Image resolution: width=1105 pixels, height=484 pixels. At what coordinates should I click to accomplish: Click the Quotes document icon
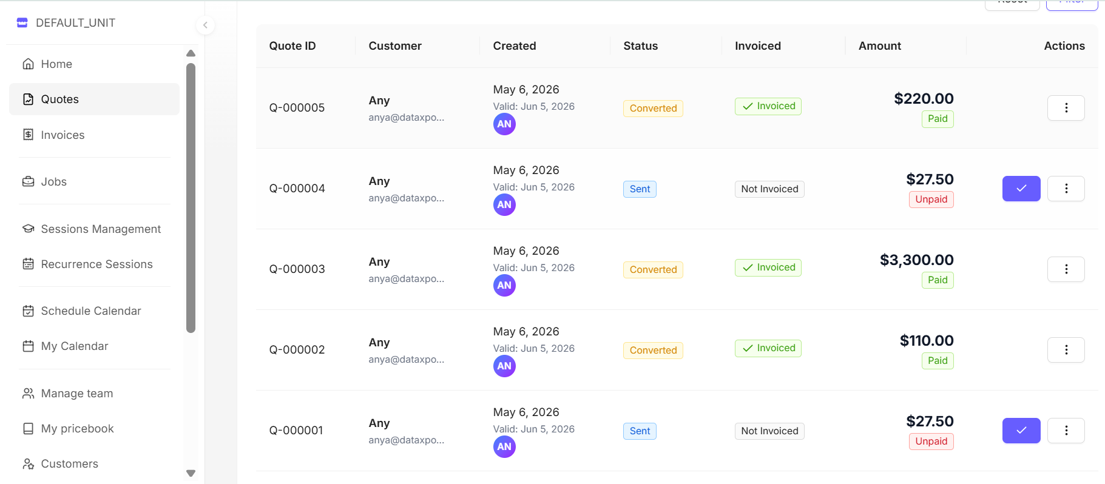tap(28, 99)
